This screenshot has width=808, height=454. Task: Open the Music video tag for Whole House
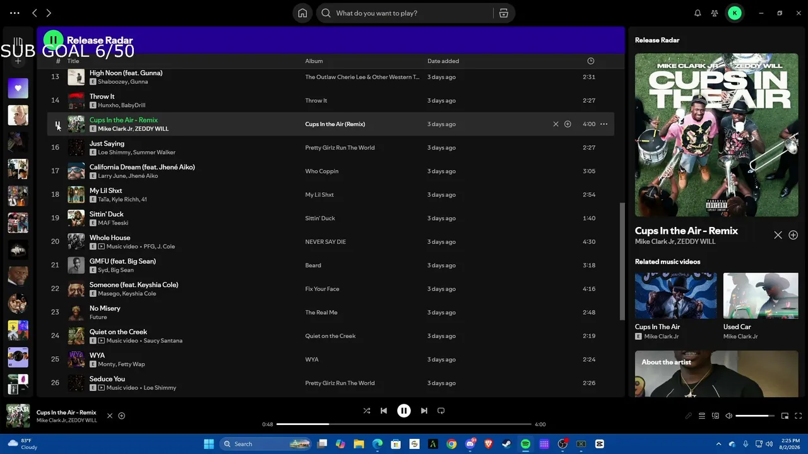(x=118, y=247)
